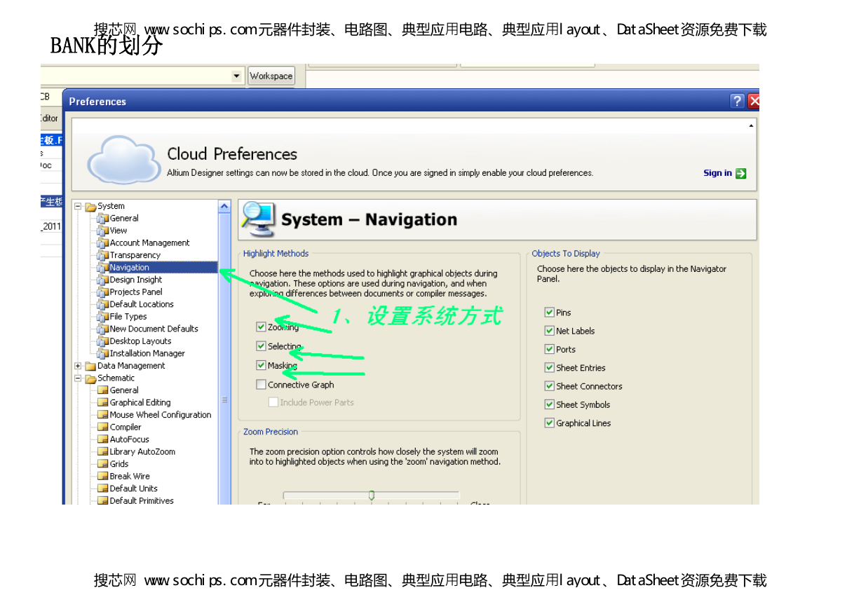This screenshot has width=861, height=609.
Task: Toggle the Sheet Entries checkbox
Action: tap(550, 368)
